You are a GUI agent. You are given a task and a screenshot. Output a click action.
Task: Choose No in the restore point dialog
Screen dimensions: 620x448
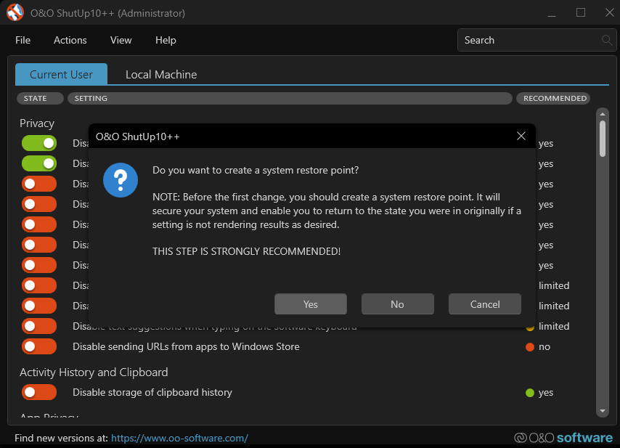397,304
